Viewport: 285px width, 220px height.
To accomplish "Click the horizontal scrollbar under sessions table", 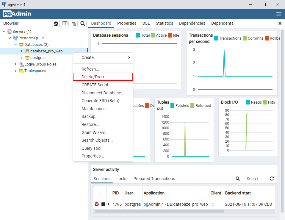I will [159, 211].
